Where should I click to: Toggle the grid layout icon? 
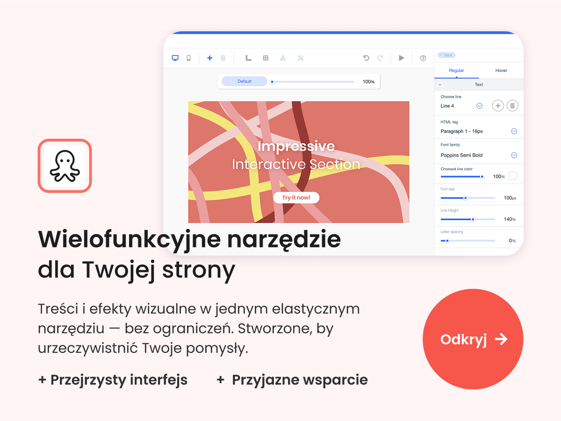[x=266, y=58]
